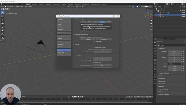Open the Interface preferences section

[64, 20]
